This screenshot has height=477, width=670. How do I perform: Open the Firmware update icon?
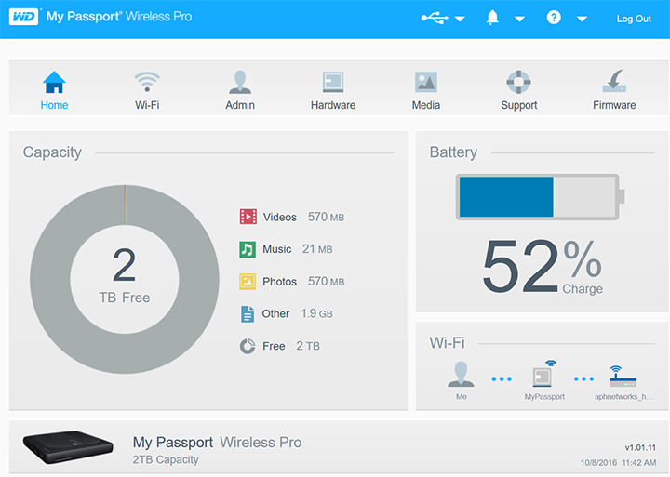point(614,83)
